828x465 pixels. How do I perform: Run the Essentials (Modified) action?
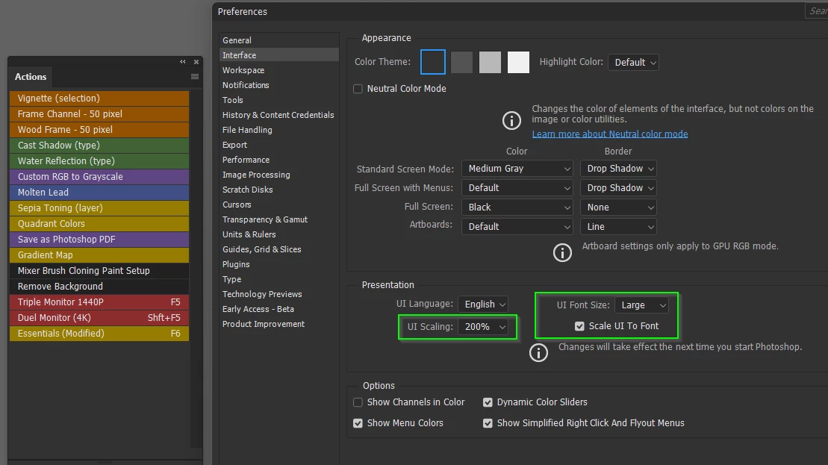(x=99, y=334)
